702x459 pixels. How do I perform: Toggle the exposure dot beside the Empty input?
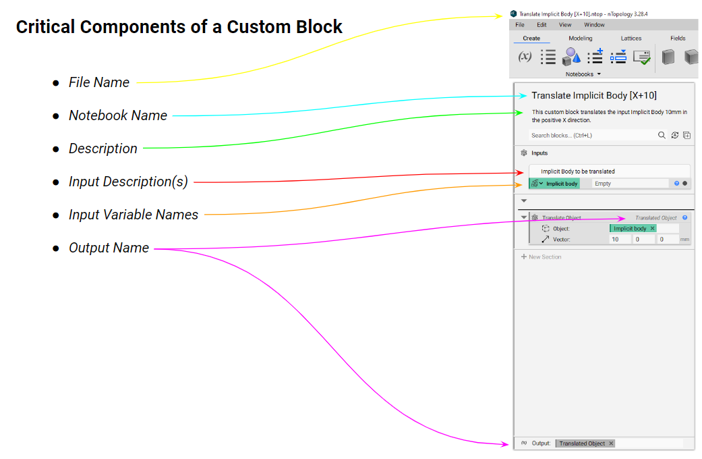click(x=684, y=183)
